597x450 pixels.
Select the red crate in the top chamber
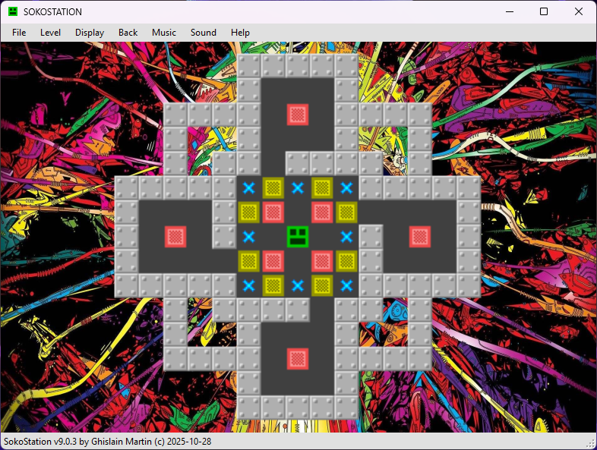(297, 115)
